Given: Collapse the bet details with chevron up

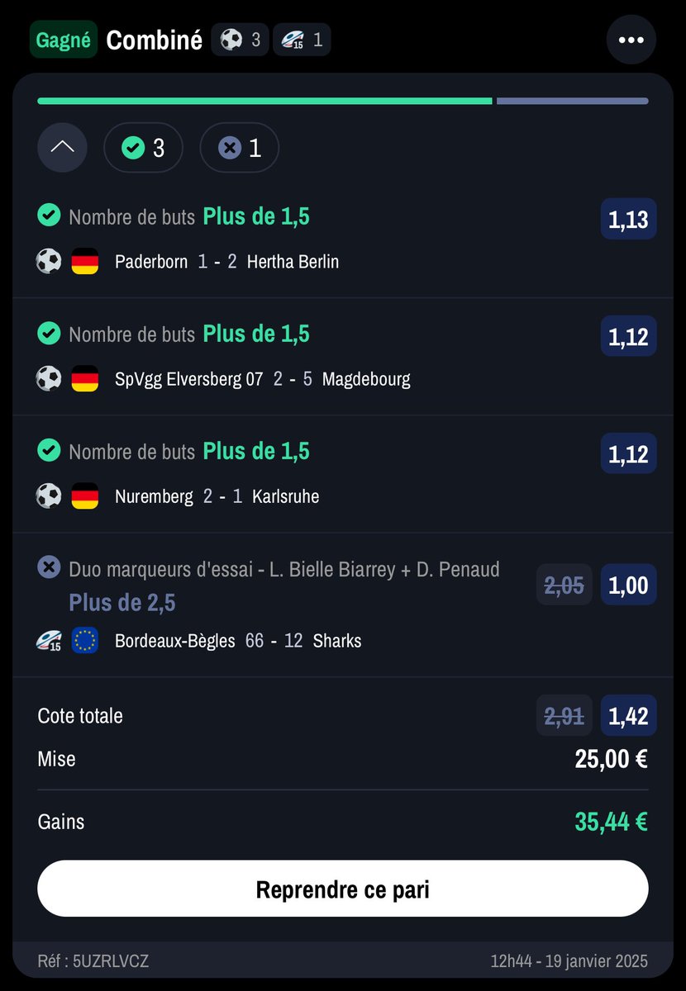Looking at the screenshot, I should (62, 148).
